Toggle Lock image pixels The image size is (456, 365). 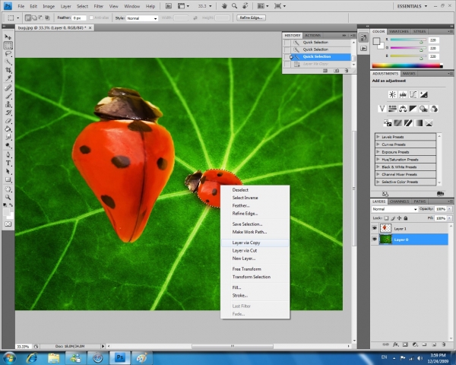[x=393, y=218]
